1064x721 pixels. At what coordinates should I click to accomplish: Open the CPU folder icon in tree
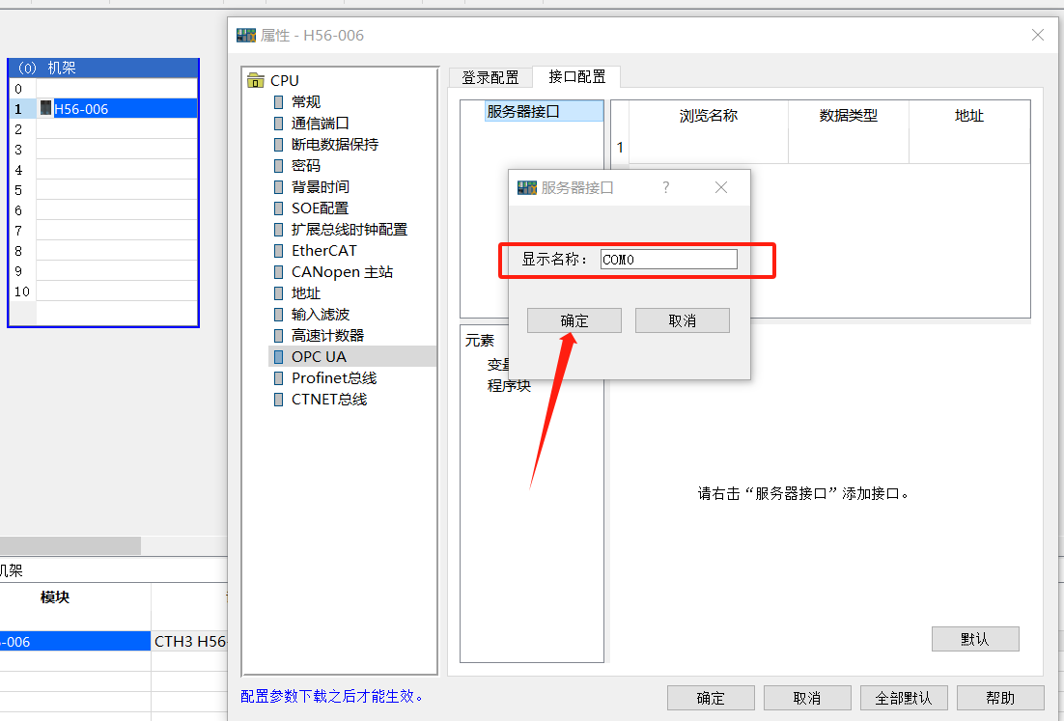tap(256, 81)
